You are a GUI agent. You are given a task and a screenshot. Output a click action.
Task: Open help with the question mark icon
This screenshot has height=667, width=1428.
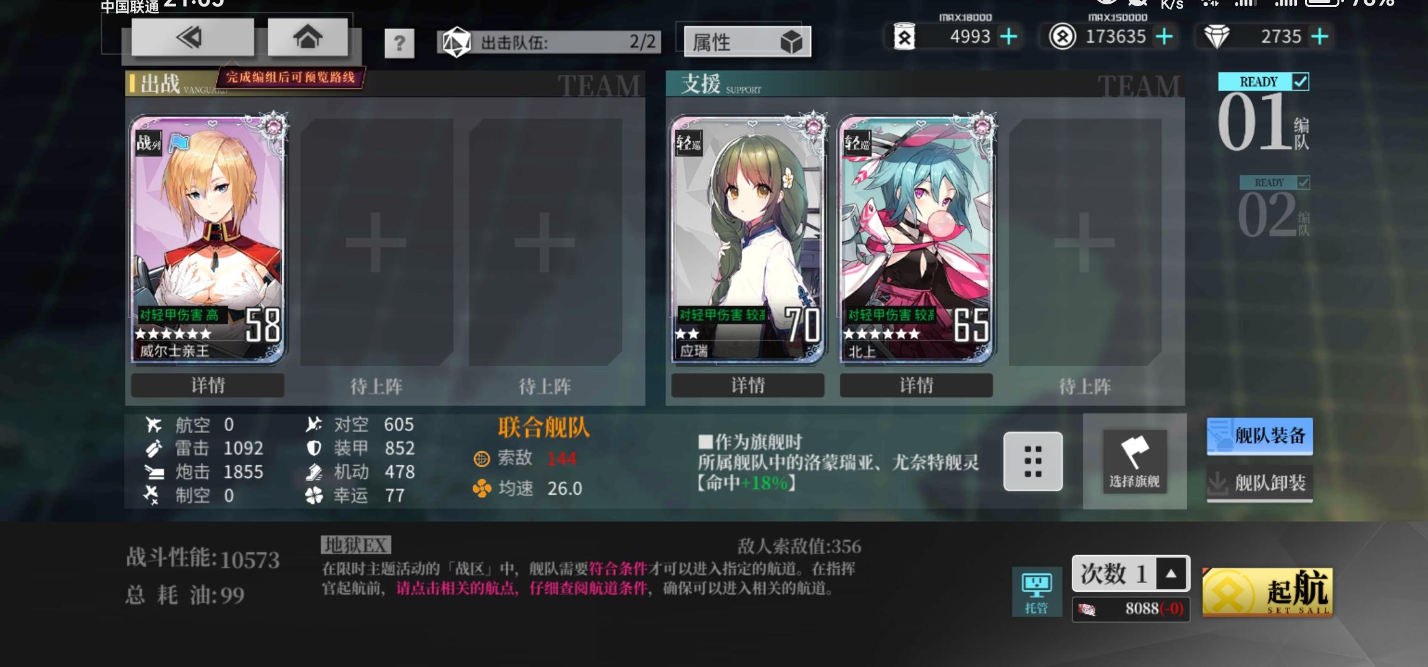coord(399,43)
